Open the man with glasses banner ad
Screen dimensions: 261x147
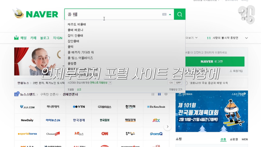point(39,61)
